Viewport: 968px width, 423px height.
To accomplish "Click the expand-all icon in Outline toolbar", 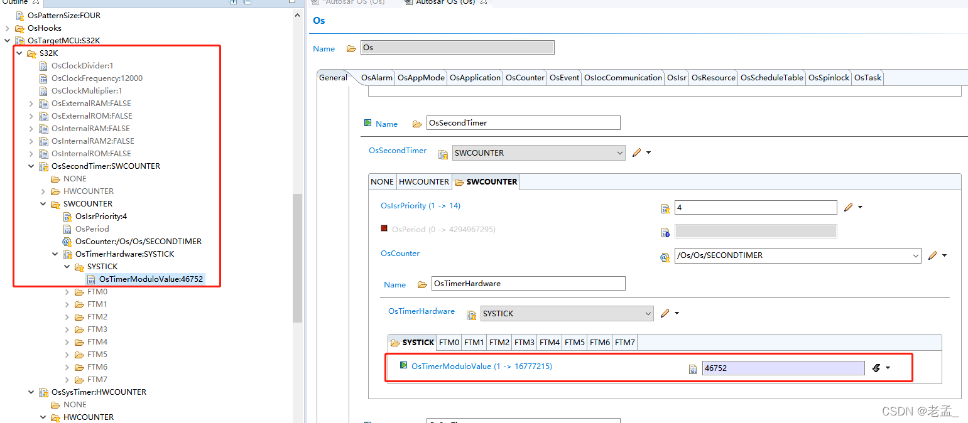I will pyautogui.click(x=233, y=2).
